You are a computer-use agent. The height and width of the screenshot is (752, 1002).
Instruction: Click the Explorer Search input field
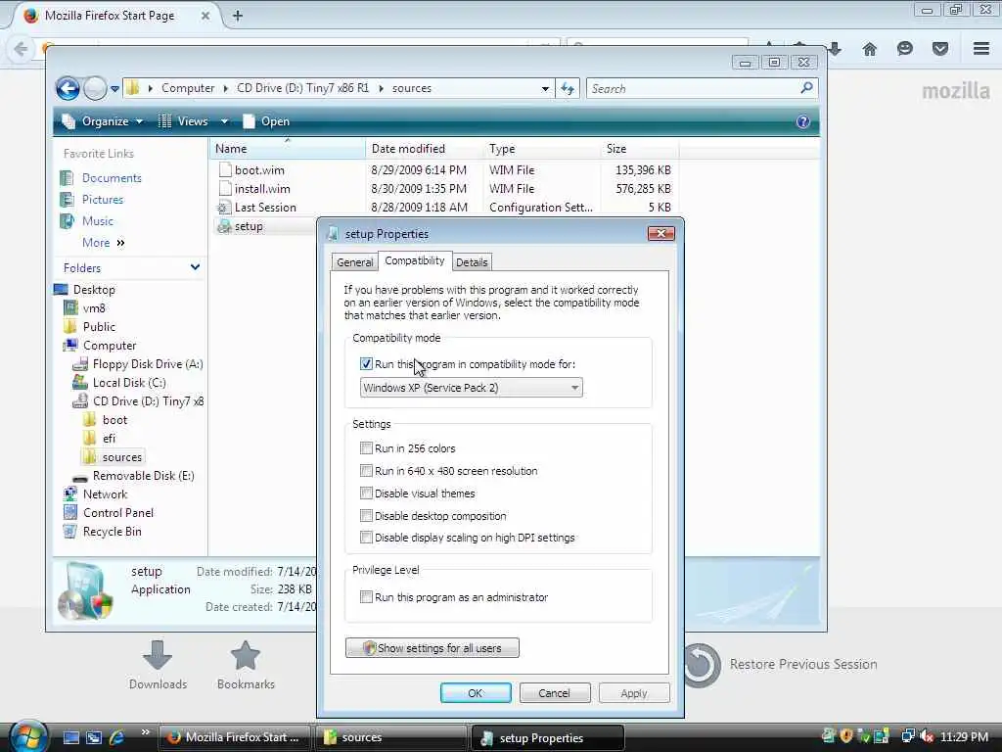[694, 88]
